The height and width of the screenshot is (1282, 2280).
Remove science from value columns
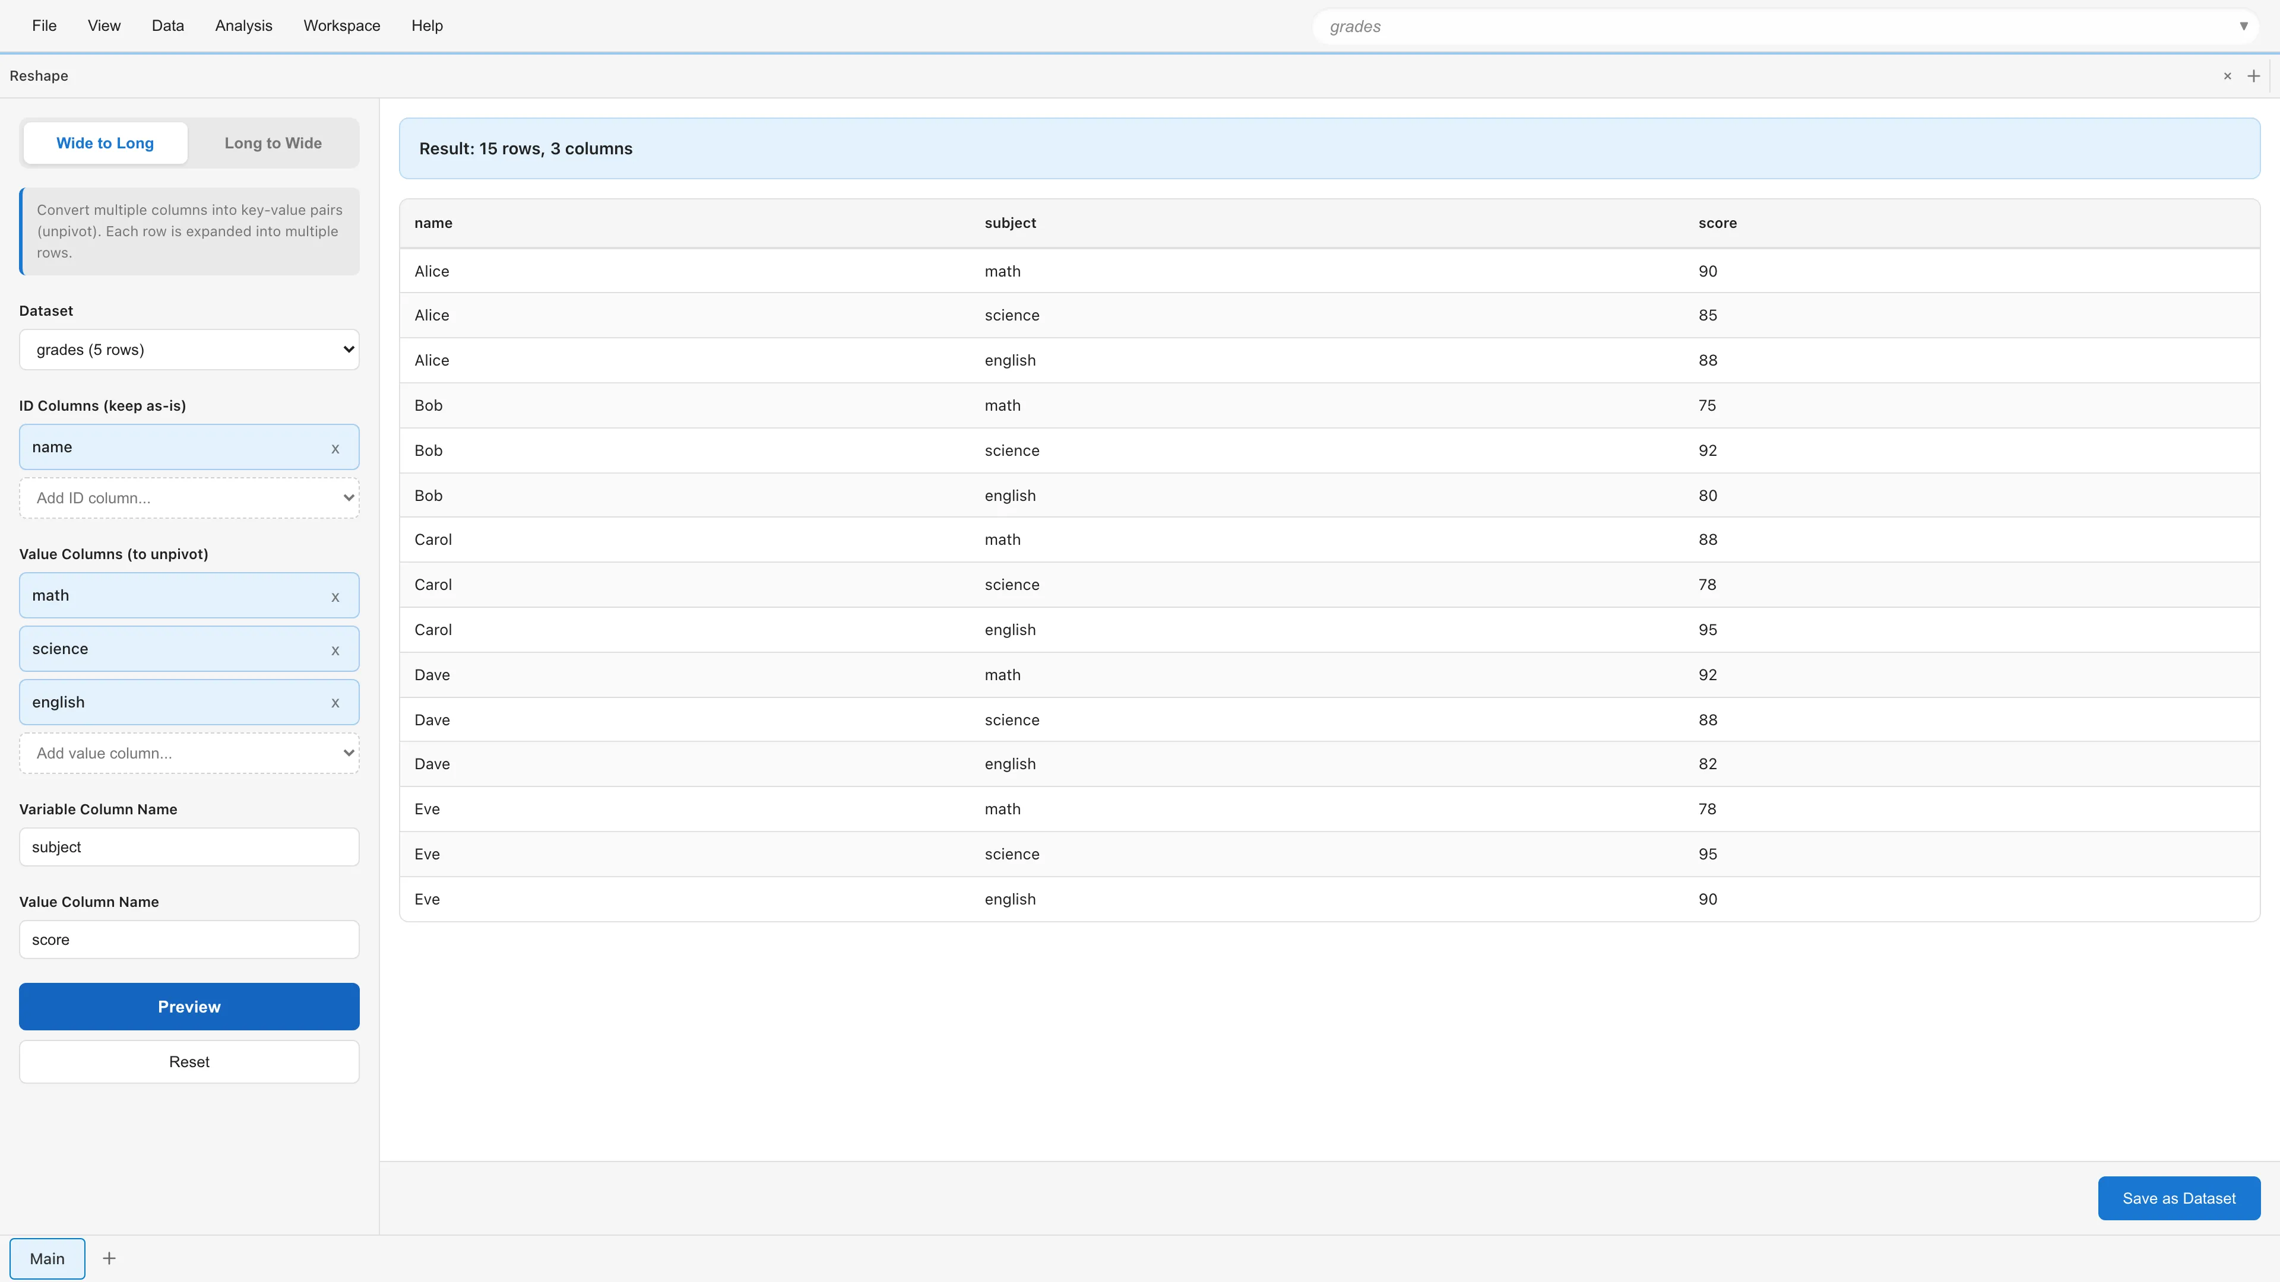335,650
